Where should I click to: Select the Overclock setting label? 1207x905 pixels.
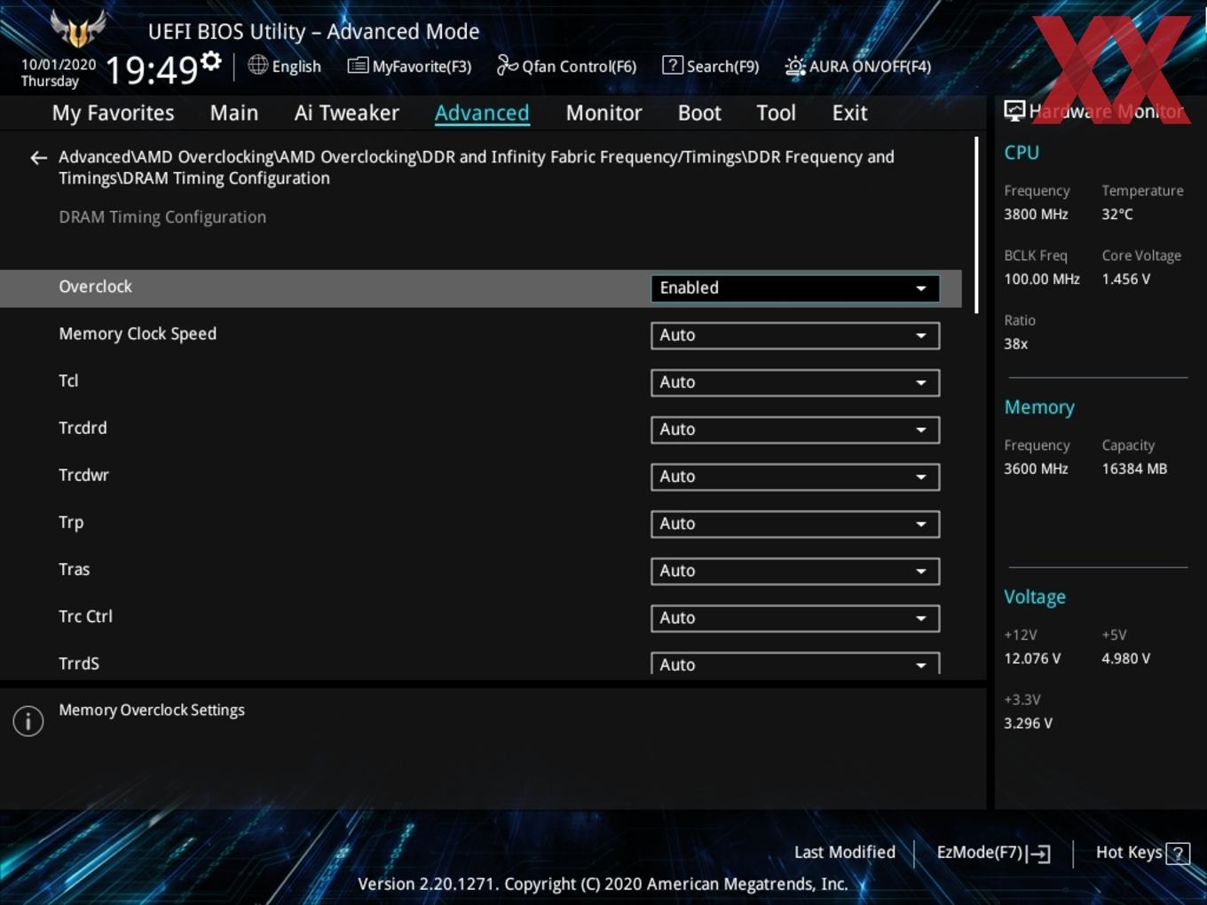click(x=95, y=287)
